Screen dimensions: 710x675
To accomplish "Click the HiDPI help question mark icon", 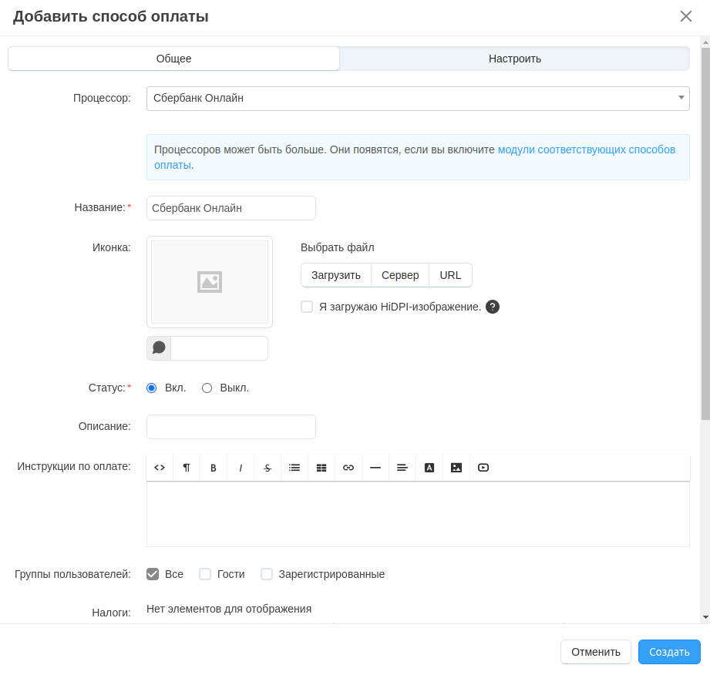I will pos(493,307).
